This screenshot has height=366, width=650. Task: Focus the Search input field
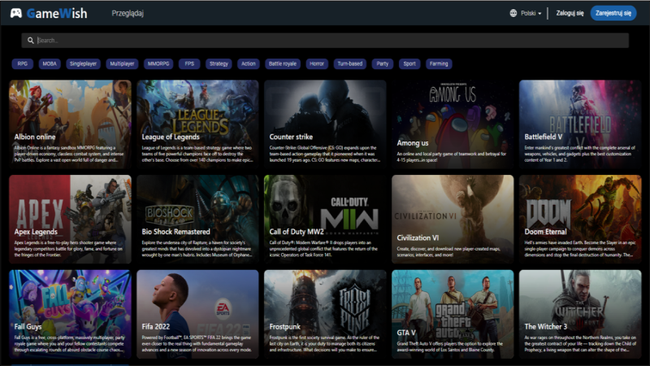(x=325, y=40)
